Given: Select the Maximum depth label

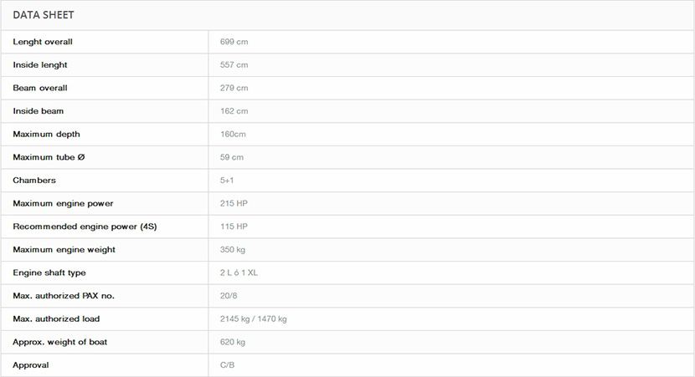Looking at the screenshot, I should 47,134.
